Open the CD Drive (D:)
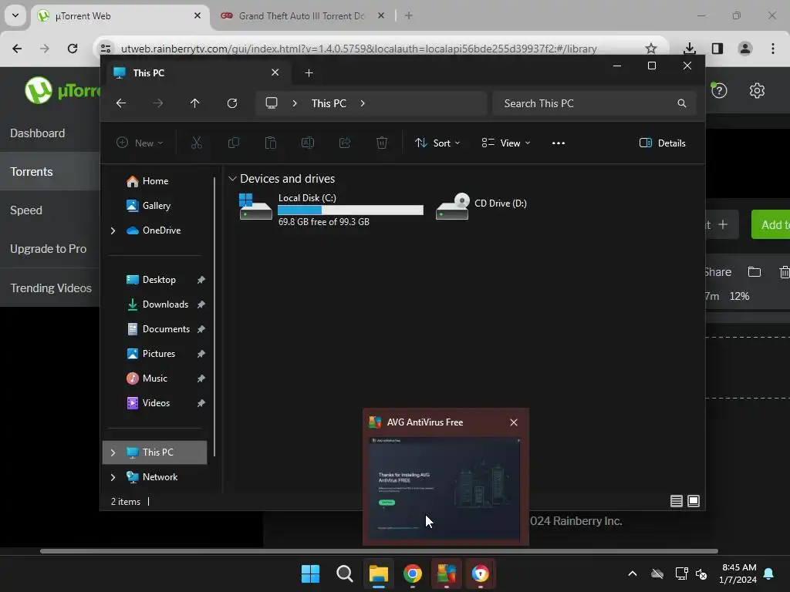Viewport: 790px width, 592px height. point(481,206)
